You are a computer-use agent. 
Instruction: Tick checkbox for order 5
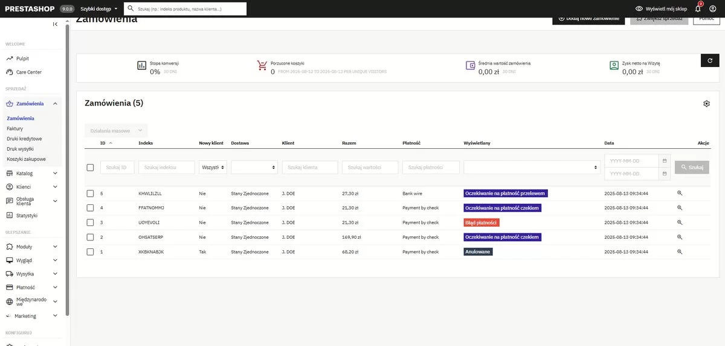click(90, 193)
